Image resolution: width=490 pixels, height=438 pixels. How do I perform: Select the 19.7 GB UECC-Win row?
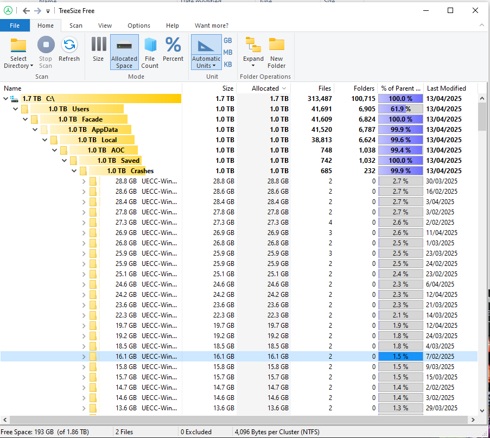(239, 326)
